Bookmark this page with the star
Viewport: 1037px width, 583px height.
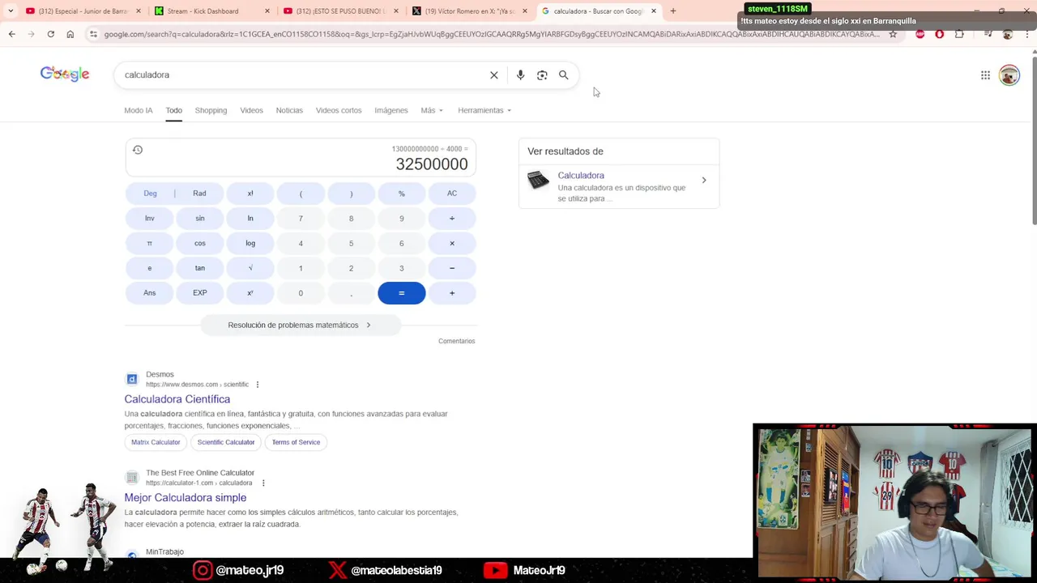(893, 34)
